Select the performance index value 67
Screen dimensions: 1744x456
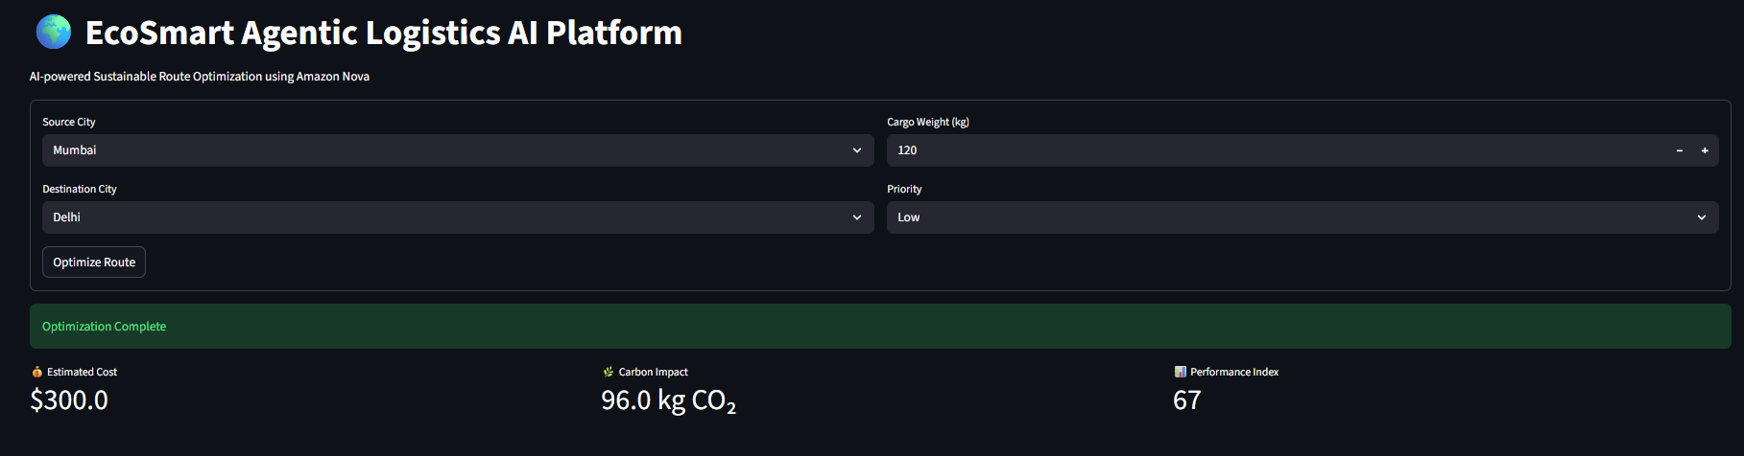1187,400
